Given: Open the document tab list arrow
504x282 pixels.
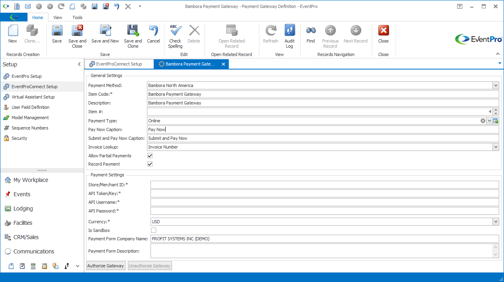Looking at the screenshot, I should click(x=499, y=63).
